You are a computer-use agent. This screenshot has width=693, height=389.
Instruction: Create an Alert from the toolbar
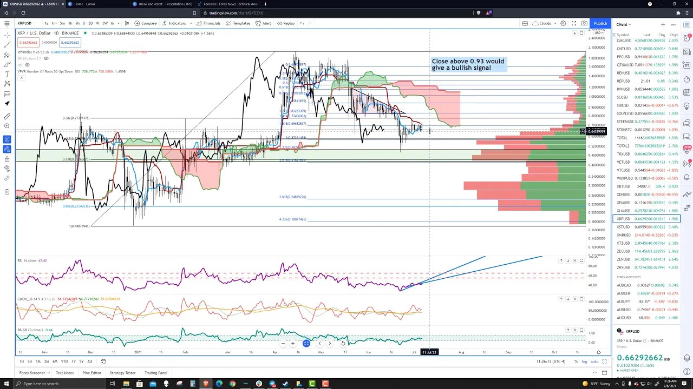[x=264, y=23]
